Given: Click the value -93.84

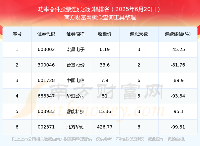Looking at the screenshot, I should point(178,96).
